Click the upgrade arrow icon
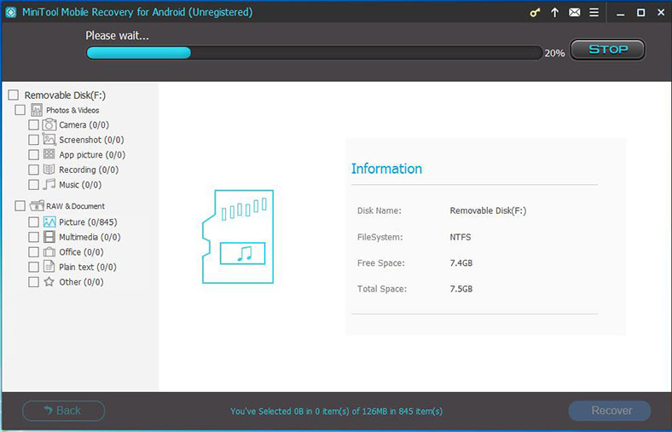 click(554, 13)
